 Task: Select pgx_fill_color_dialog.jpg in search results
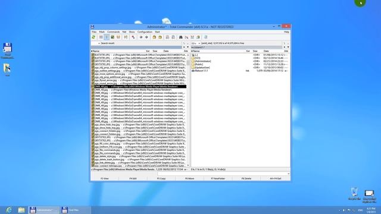click(x=139, y=143)
